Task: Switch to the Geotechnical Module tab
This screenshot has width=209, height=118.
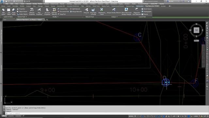Action: pyautogui.click(x=118, y=6)
